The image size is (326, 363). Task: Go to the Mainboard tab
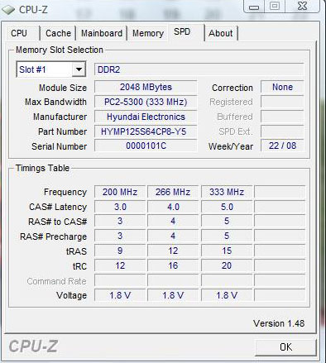(102, 33)
